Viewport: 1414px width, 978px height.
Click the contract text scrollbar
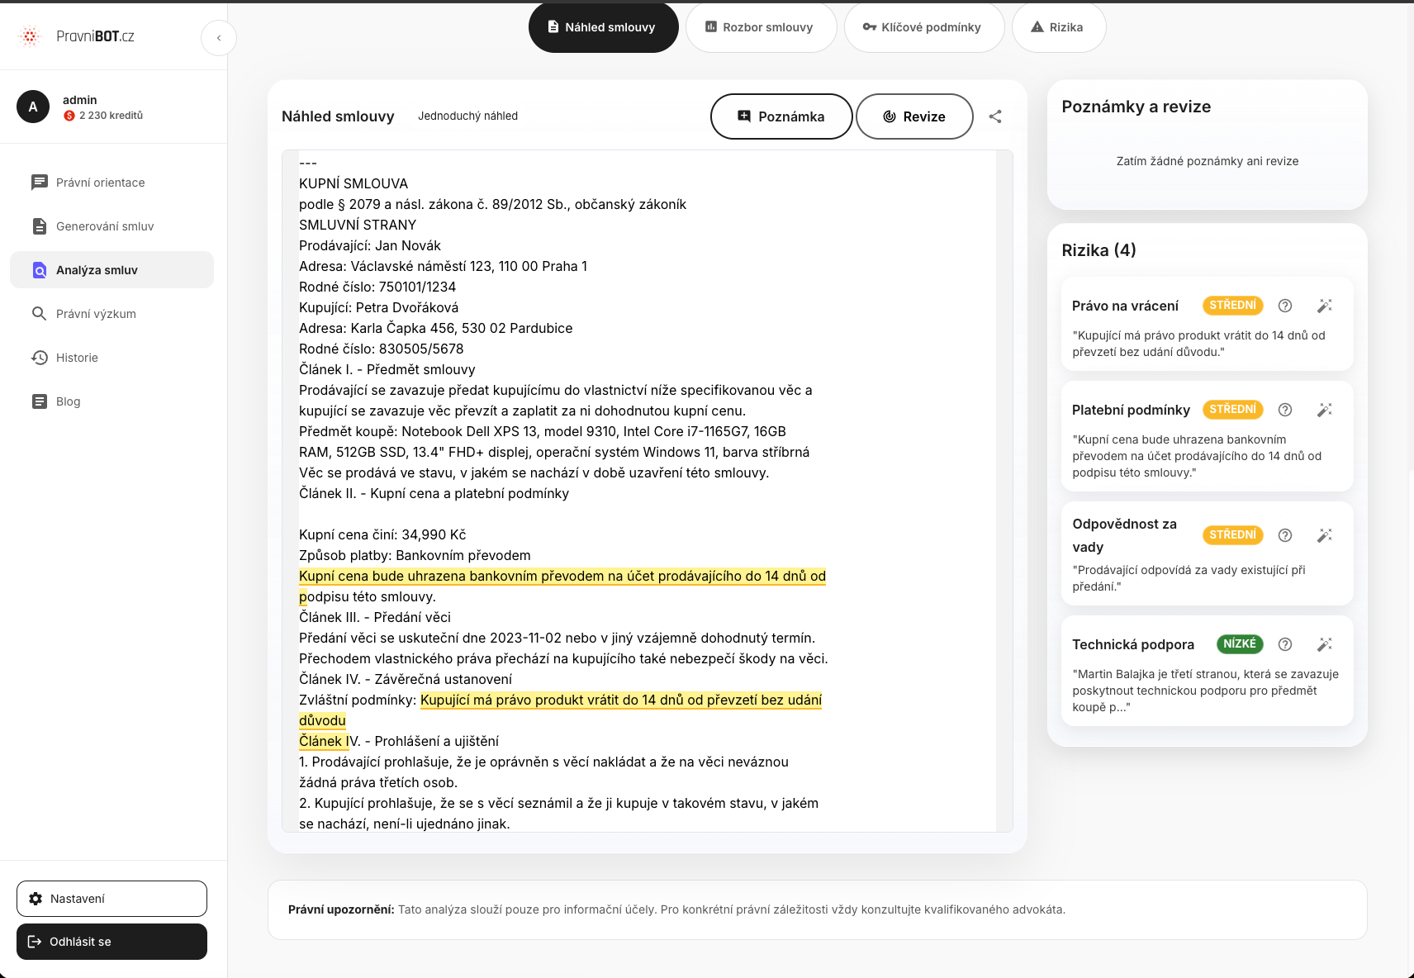coord(1004,491)
